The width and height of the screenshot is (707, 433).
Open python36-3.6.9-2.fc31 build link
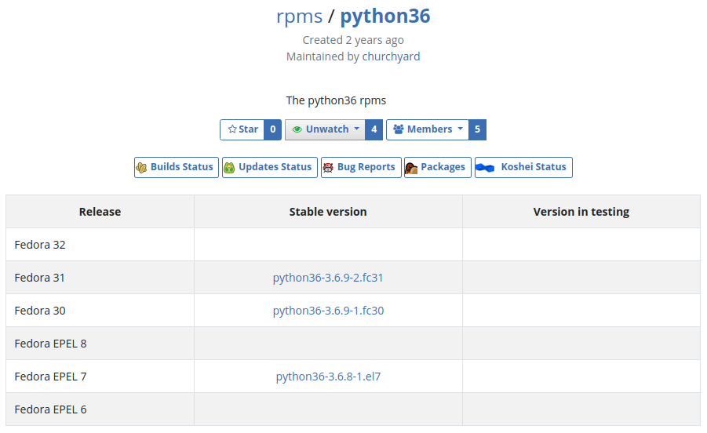tap(328, 278)
